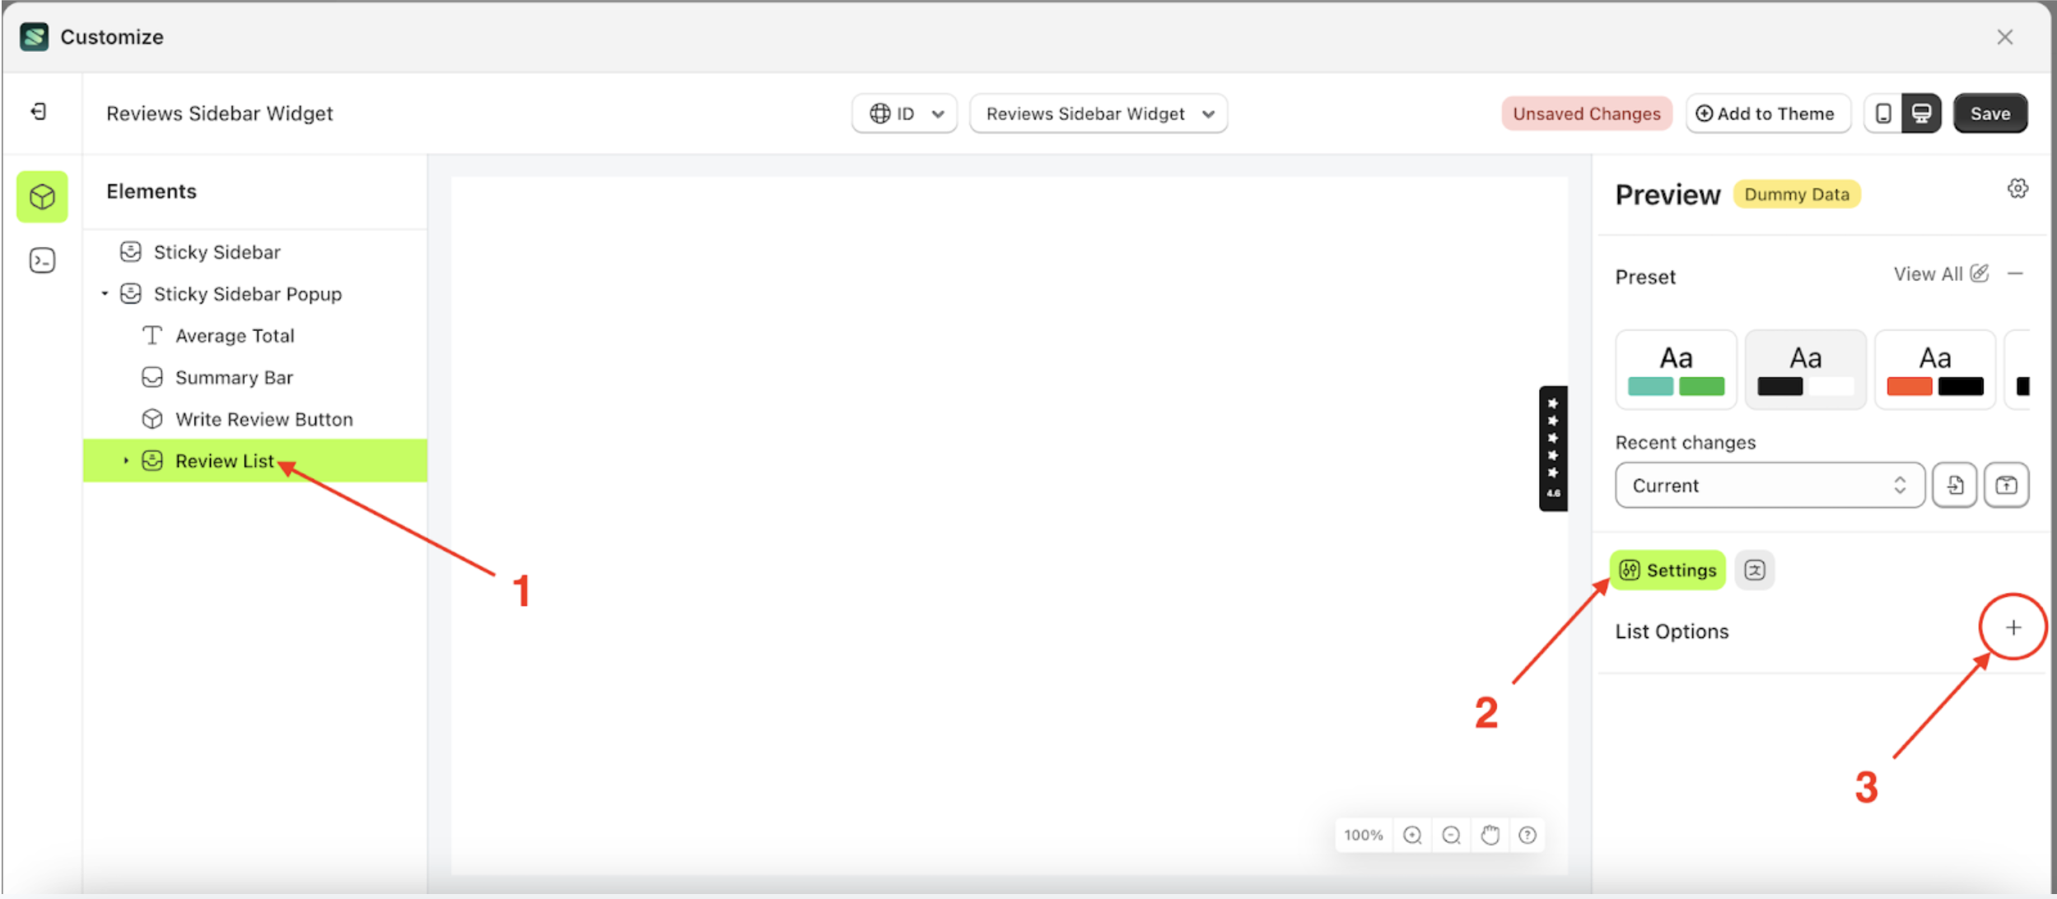Click the View All presets link
This screenshot has height=899, width=2057.
coord(1929,274)
